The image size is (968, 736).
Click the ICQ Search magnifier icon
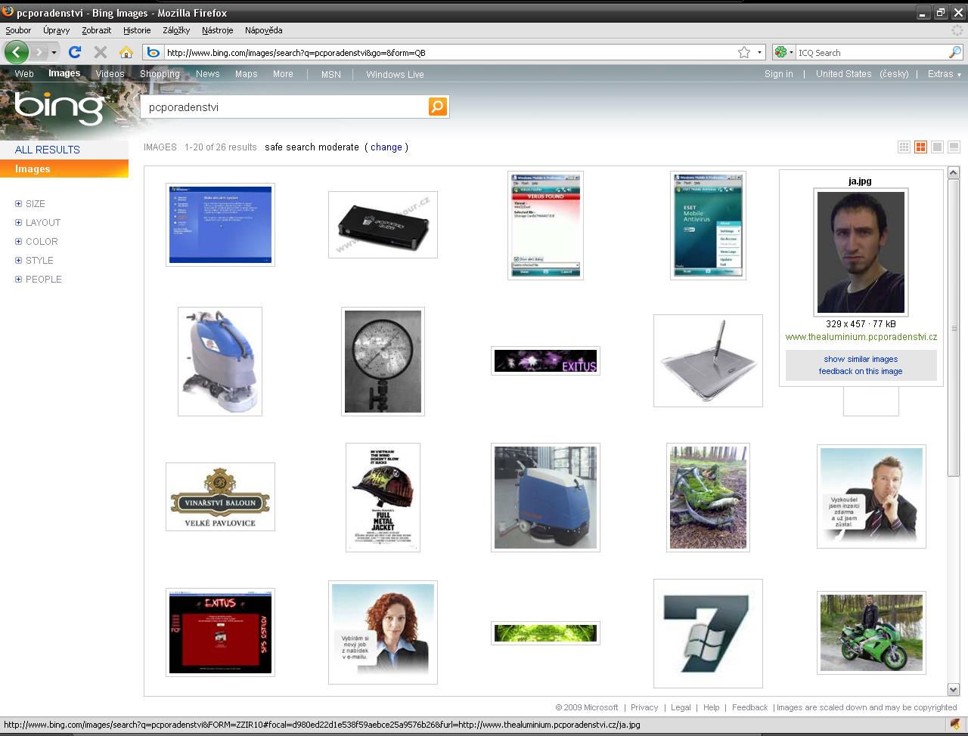(x=955, y=52)
